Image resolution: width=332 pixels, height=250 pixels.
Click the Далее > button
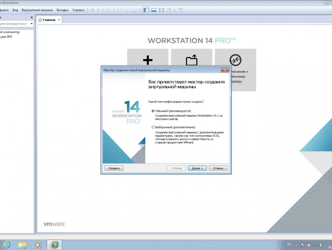pos(197,168)
